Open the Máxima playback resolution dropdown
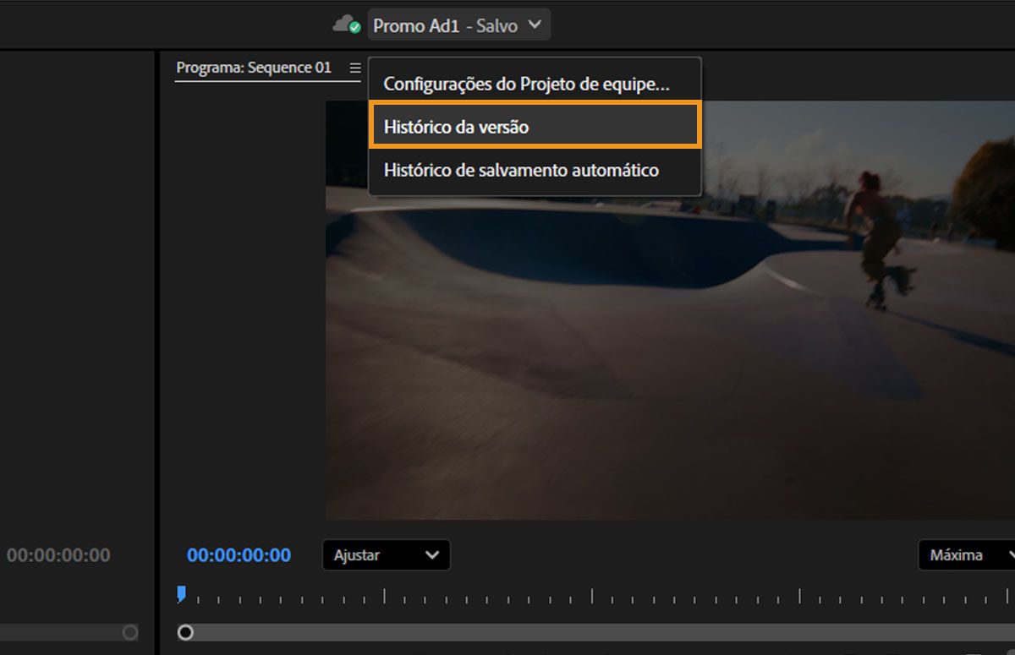The height and width of the screenshot is (655, 1015). pos(963,555)
